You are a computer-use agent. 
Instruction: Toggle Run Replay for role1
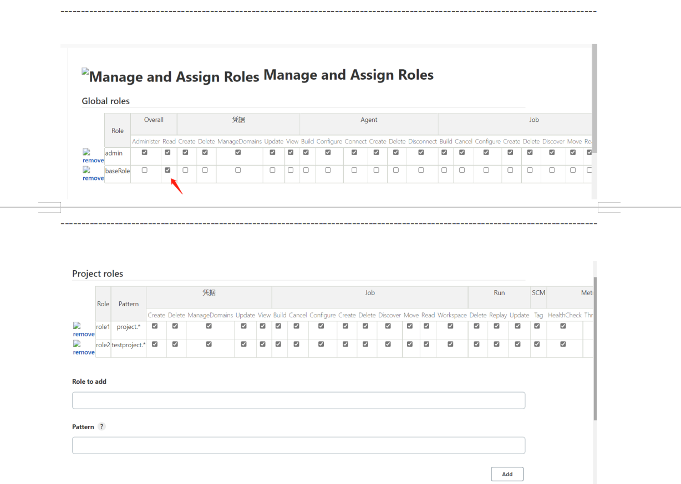[496, 326]
